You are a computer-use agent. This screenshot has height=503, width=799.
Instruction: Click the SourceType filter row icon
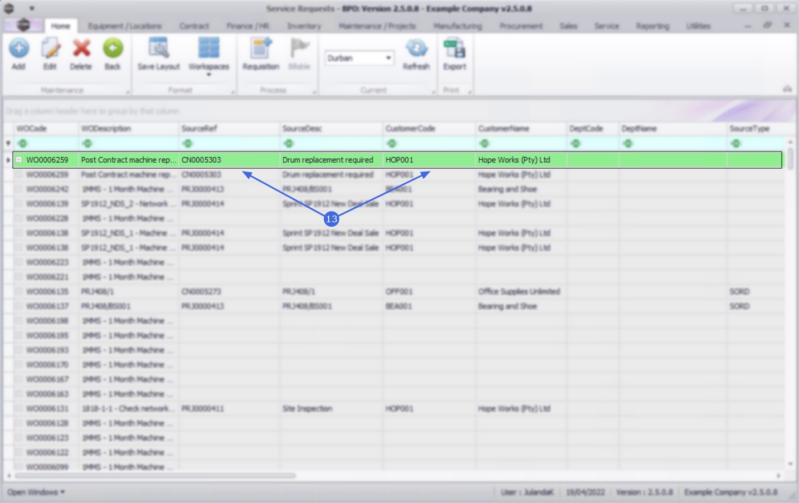[736, 144]
